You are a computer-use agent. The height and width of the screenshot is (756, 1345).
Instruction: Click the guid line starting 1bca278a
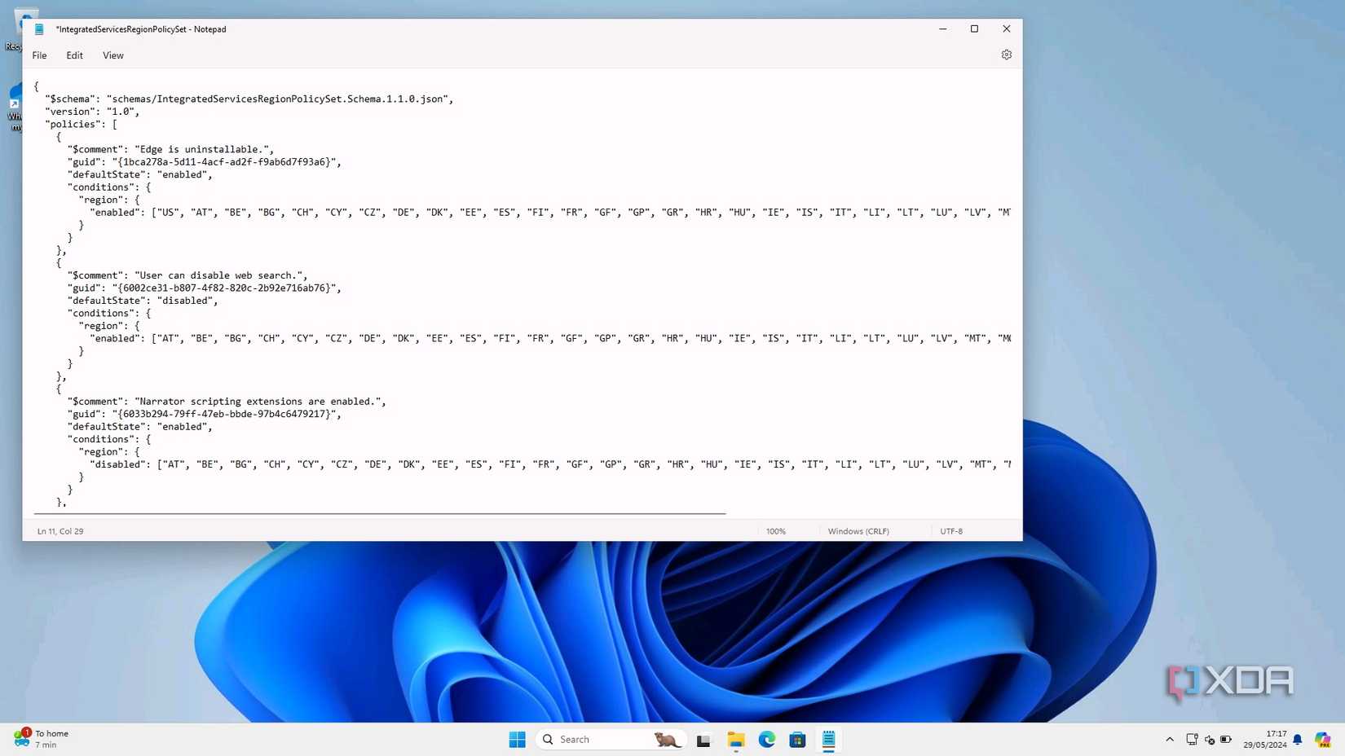point(204,162)
